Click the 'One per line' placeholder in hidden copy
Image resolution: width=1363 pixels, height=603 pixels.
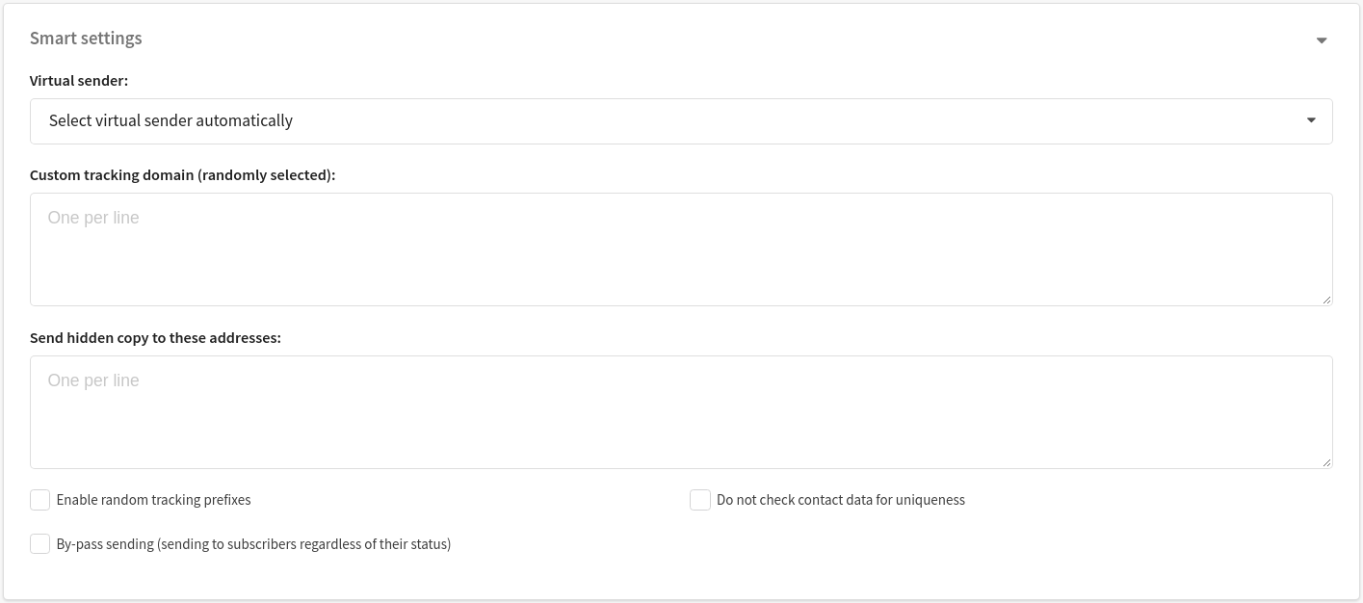pos(93,380)
